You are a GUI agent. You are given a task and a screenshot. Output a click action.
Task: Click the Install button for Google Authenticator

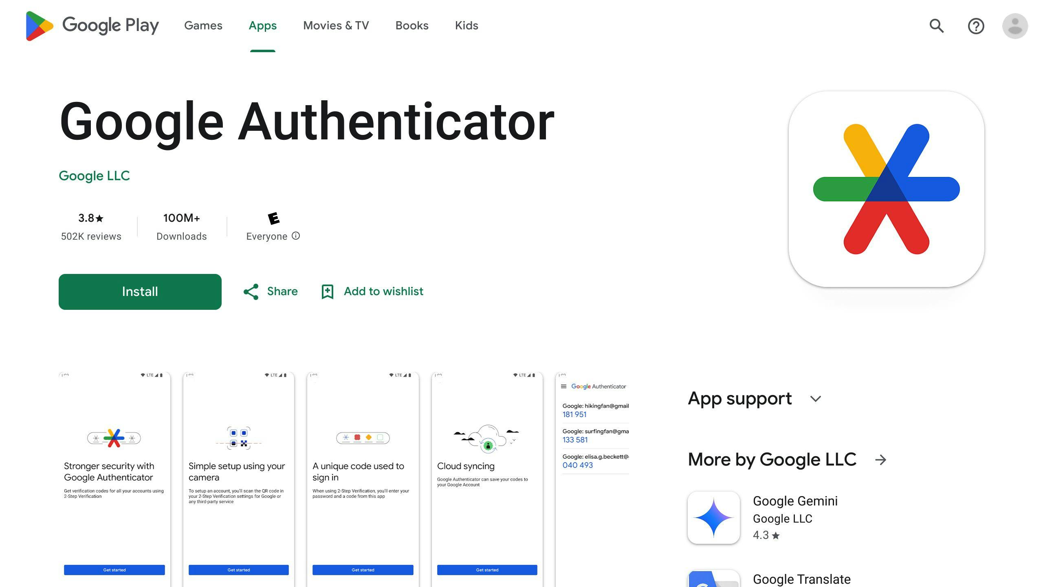pos(141,292)
